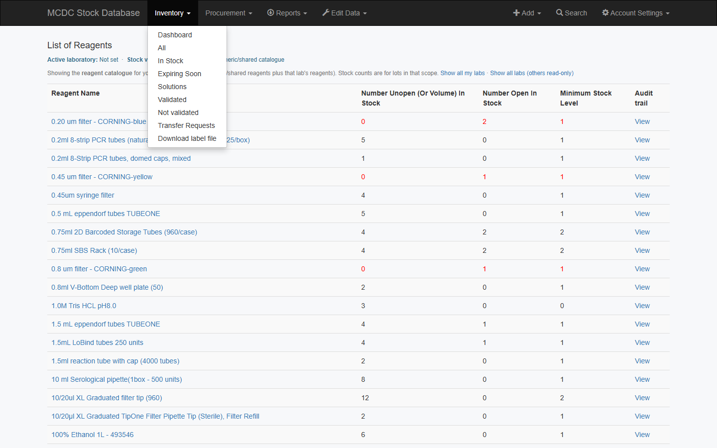View audit trail for 0.8 um filter CORNING-green
Screen dimensions: 717x448
click(642, 269)
